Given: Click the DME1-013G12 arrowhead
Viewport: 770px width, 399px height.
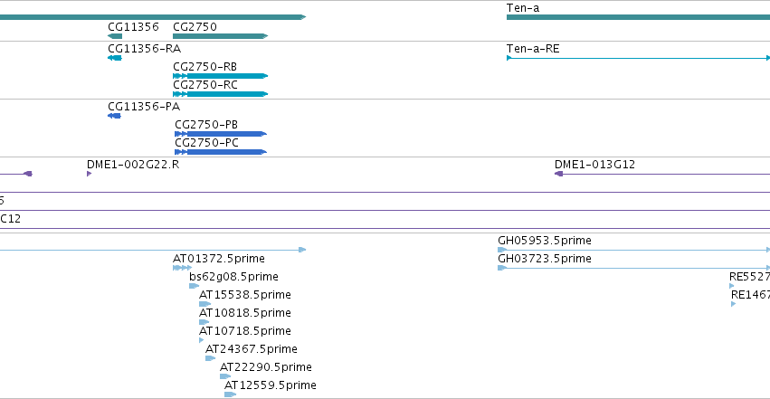Looking at the screenshot, I should 559,174.
